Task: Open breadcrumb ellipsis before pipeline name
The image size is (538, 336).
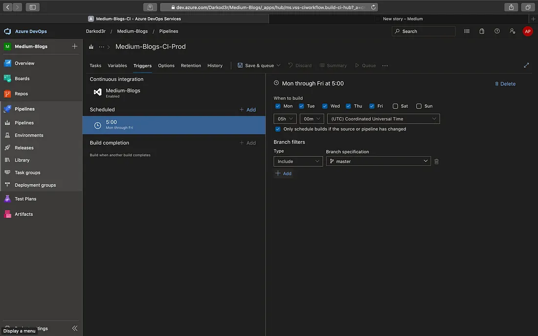Action: click(102, 46)
